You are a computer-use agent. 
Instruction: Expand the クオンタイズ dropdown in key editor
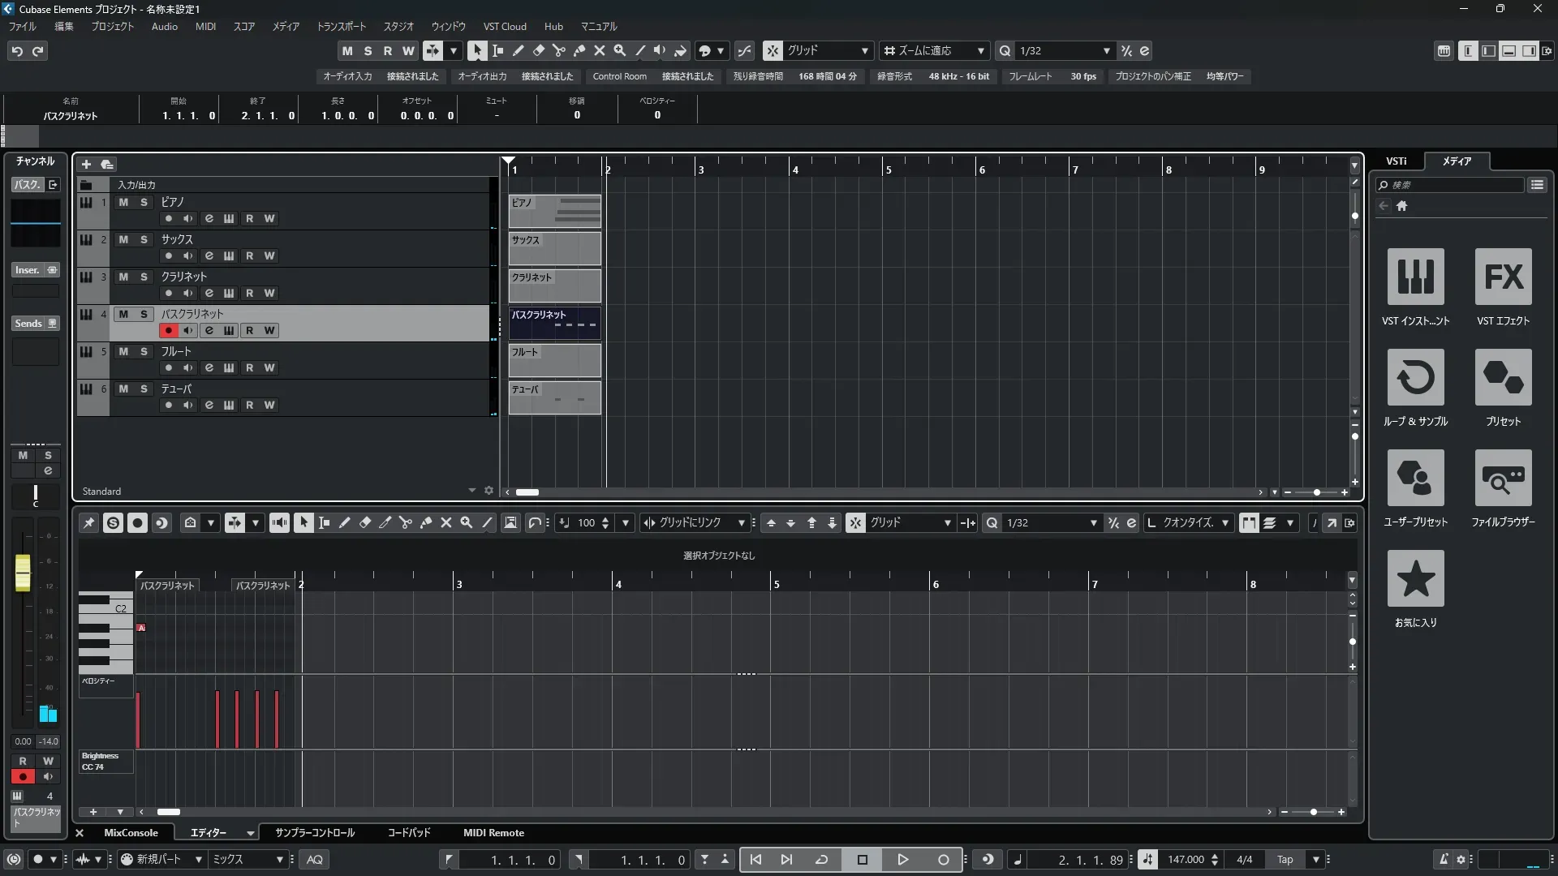[x=1224, y=523]
